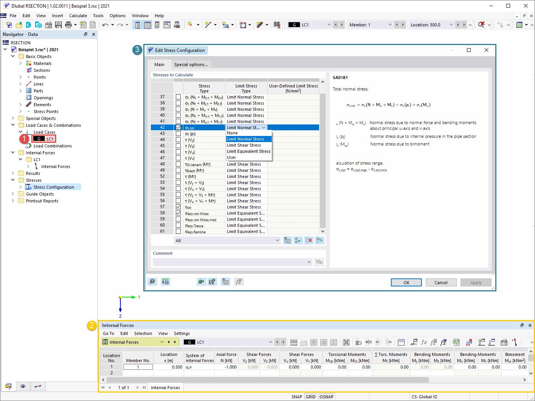
Task: Uncheck the σx,tot stress row 42 checkbox
Action: pos(178,128)
